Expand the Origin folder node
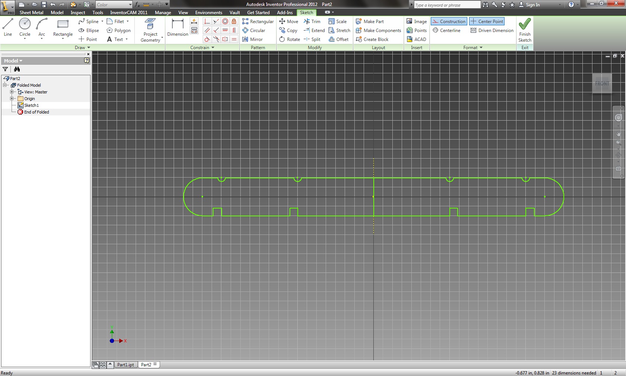 (x=12, y=99)
